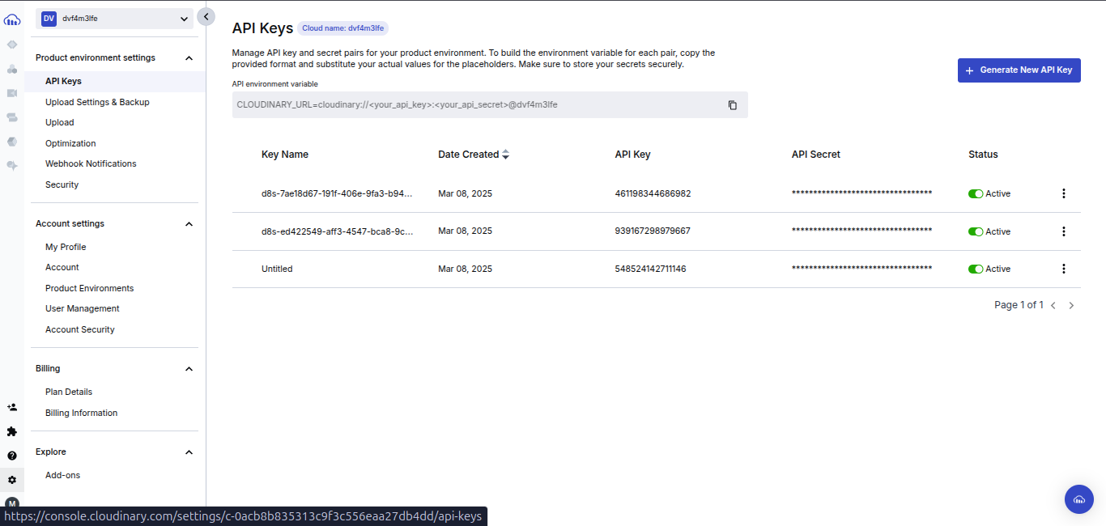
Task: Click the Key Name column header
Action: point(285,155)
